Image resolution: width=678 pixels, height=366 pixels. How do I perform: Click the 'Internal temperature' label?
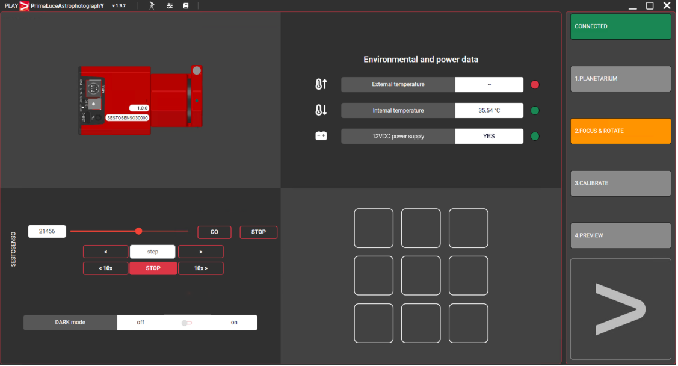pos(398,110)
